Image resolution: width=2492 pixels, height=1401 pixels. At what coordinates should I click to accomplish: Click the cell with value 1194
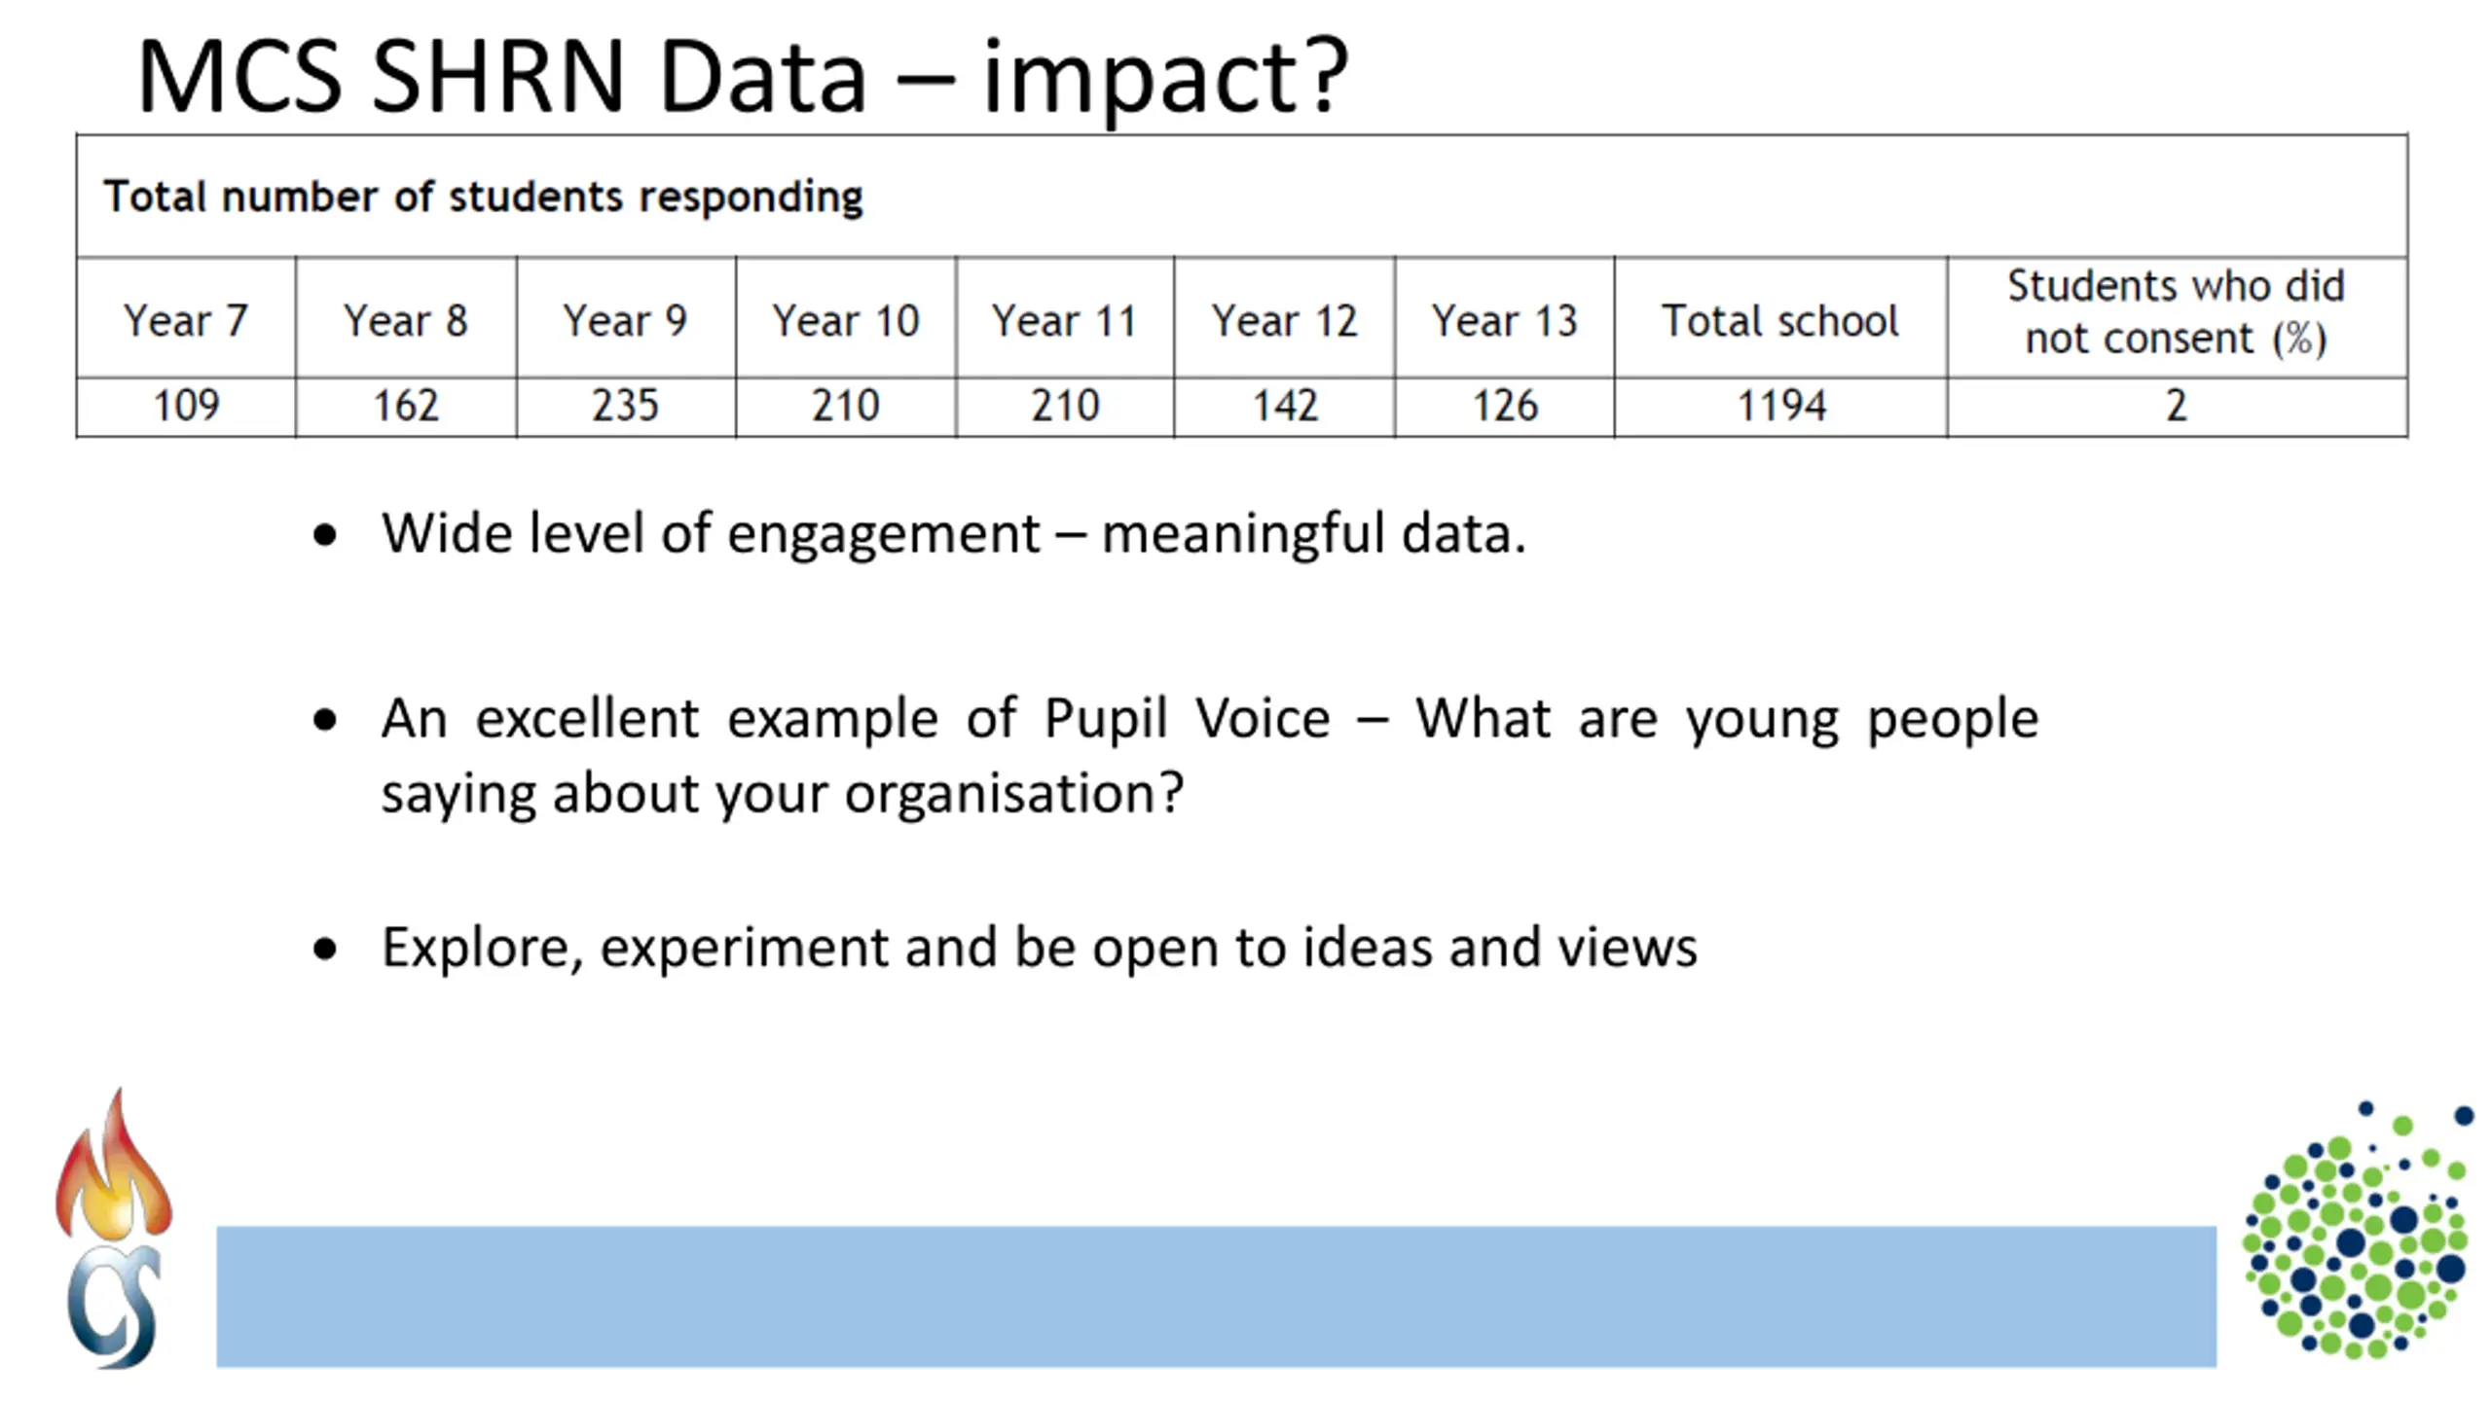[x=1780, y=406]
